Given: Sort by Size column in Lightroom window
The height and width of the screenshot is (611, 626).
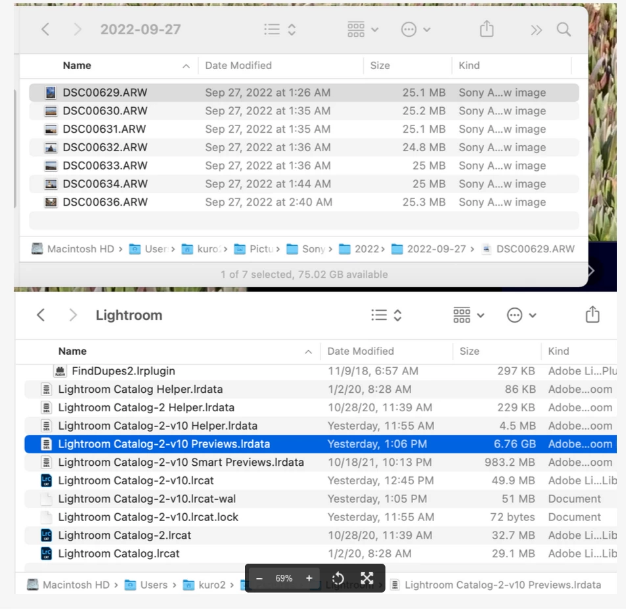Looking at the screenshot, I should (469, 351).
